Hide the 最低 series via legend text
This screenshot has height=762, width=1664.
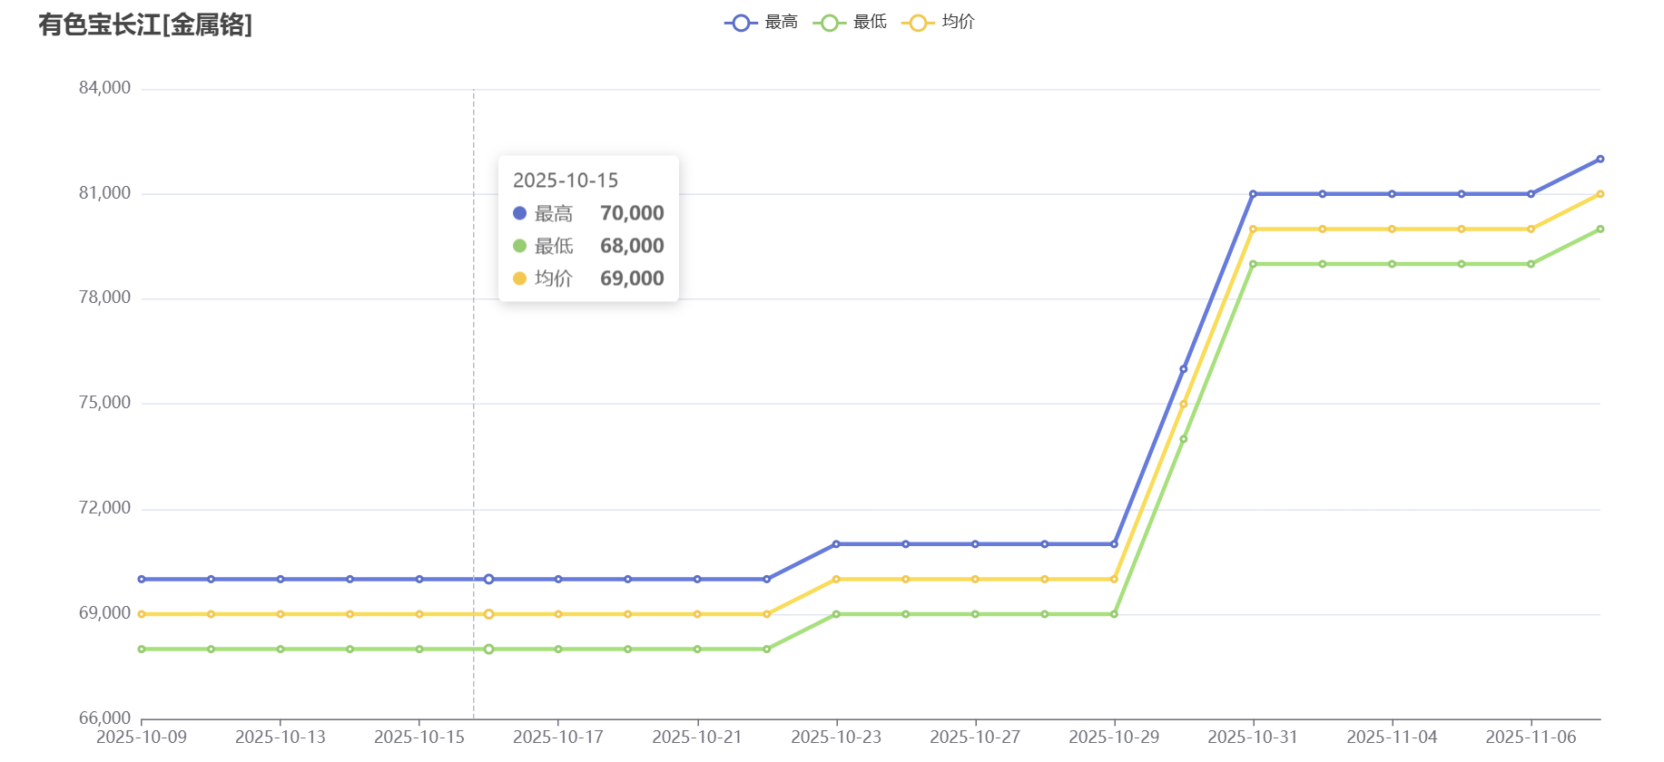(x=870, y=22)
